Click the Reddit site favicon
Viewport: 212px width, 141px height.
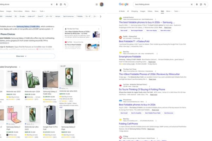[x=120, y=37]
